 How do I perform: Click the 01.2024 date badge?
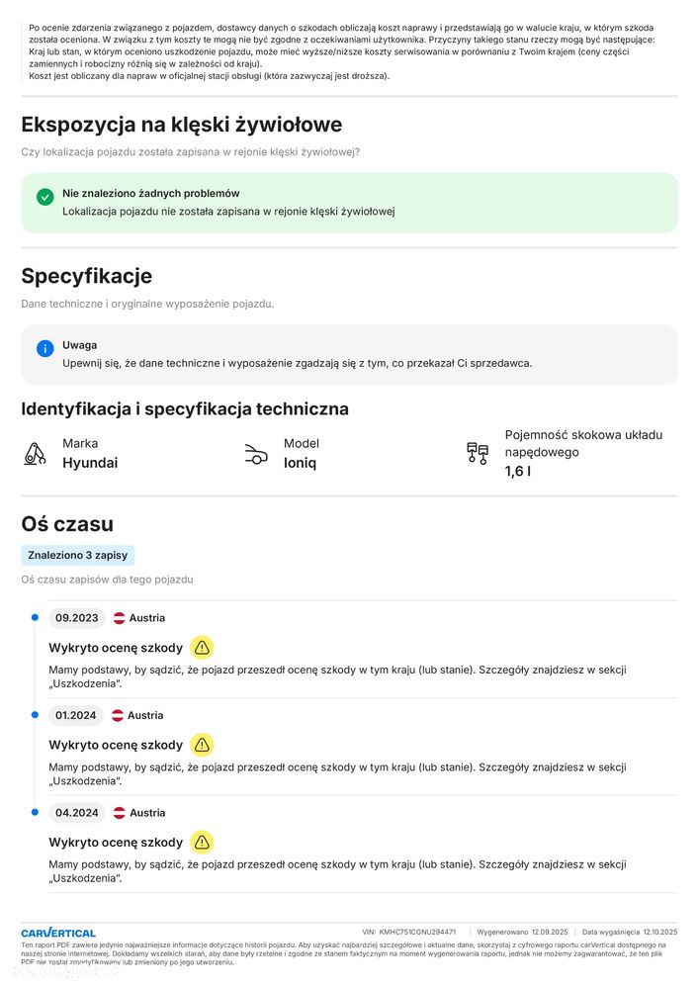[75, 715]
